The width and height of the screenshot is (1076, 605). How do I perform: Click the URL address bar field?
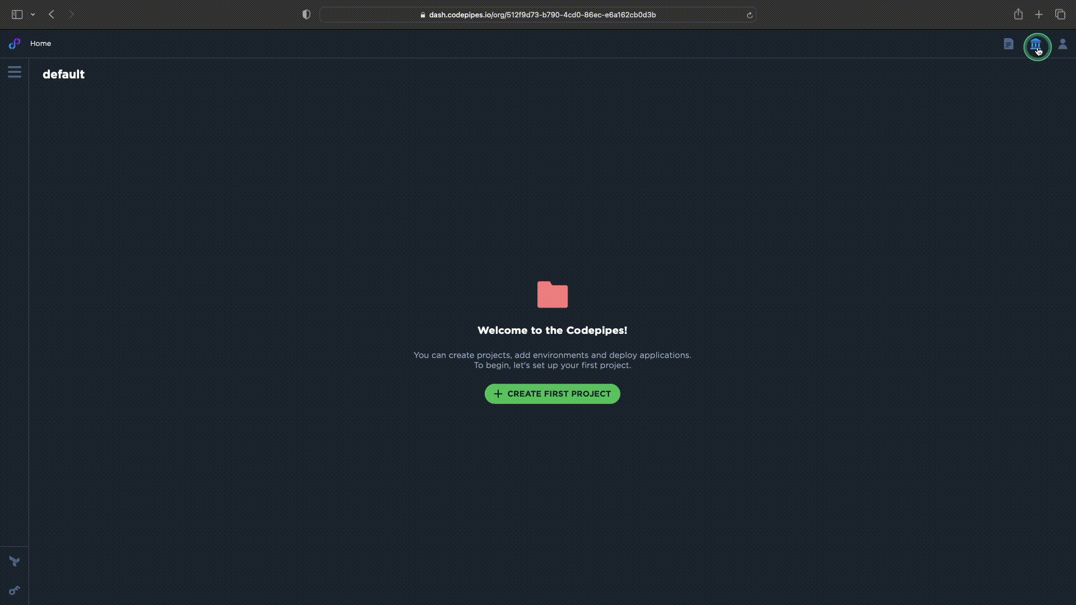[538, 15]
